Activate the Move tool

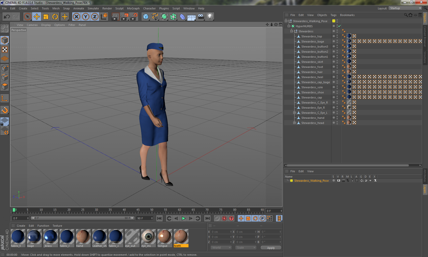[x=37, y=17]
